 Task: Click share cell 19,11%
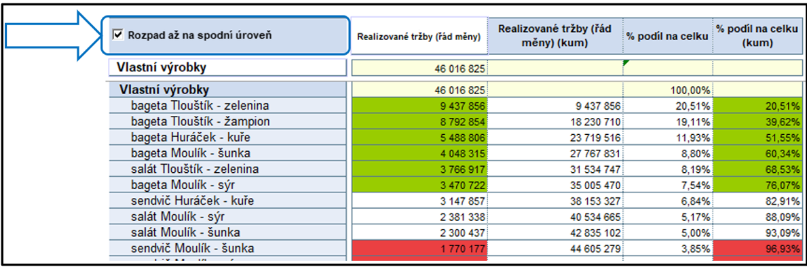coord(668,122)
